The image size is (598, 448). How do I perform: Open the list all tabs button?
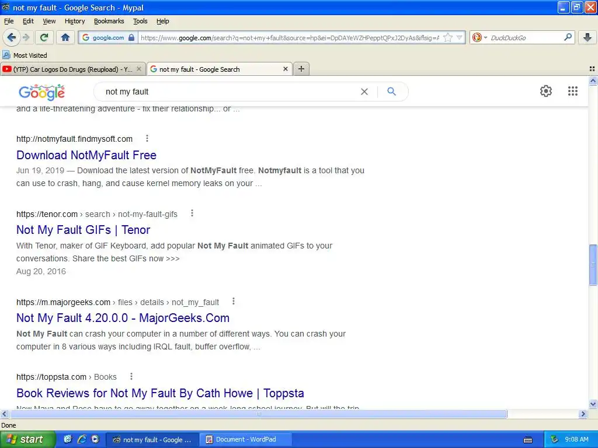point(592,69)
